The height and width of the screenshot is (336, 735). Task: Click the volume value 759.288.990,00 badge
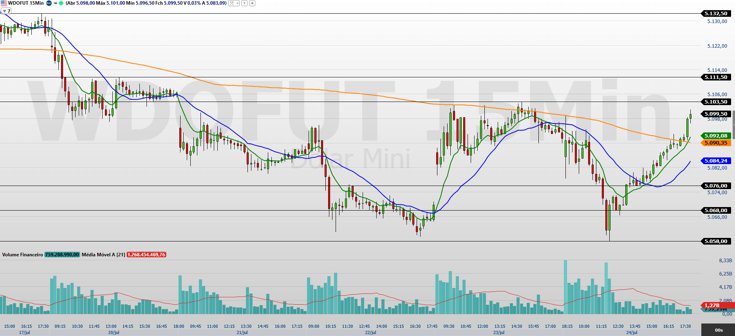(62, 255)
